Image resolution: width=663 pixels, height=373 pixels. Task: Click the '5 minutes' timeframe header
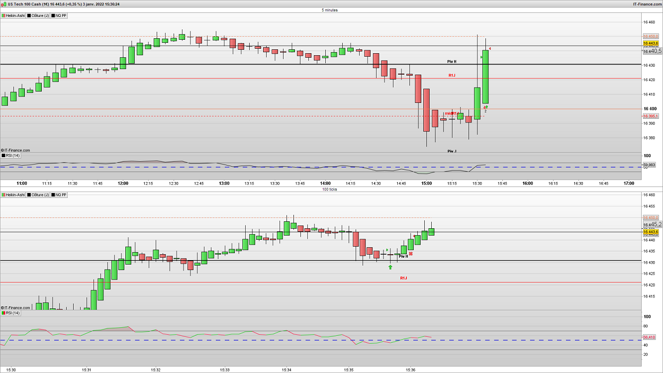[x=329, y=10]
